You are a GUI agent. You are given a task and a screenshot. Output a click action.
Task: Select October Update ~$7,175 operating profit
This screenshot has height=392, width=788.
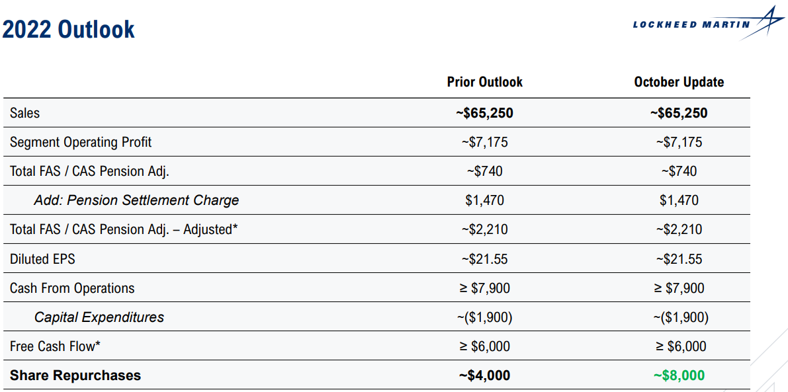(x=679, y=143)
